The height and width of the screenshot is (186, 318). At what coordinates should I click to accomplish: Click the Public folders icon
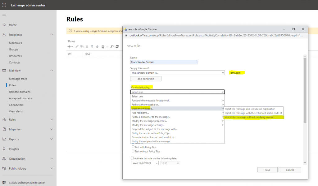pyautogui.click(x=4, y=168)
